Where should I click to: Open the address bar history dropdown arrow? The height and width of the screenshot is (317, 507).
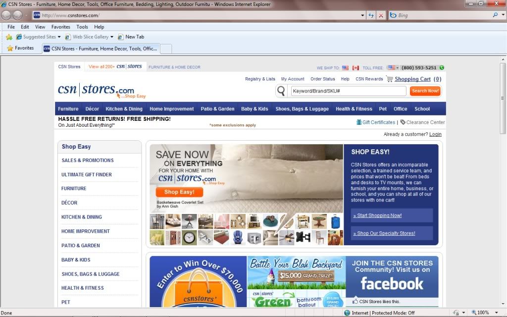362,15
